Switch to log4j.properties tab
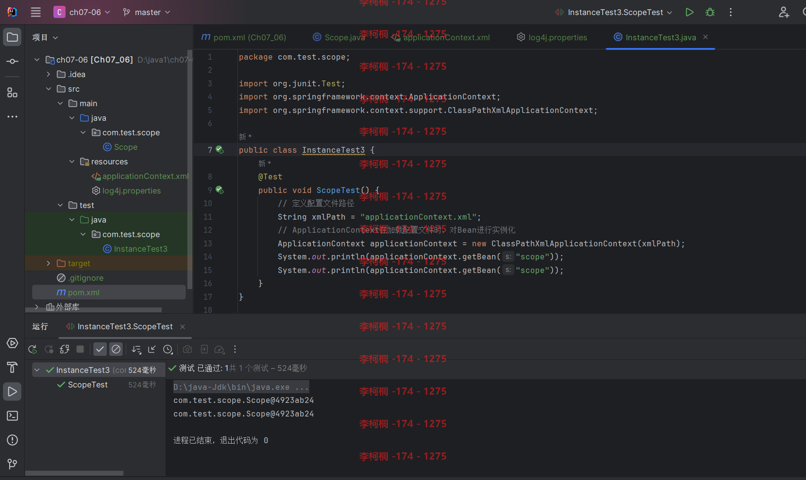 [x=552, y=37]
